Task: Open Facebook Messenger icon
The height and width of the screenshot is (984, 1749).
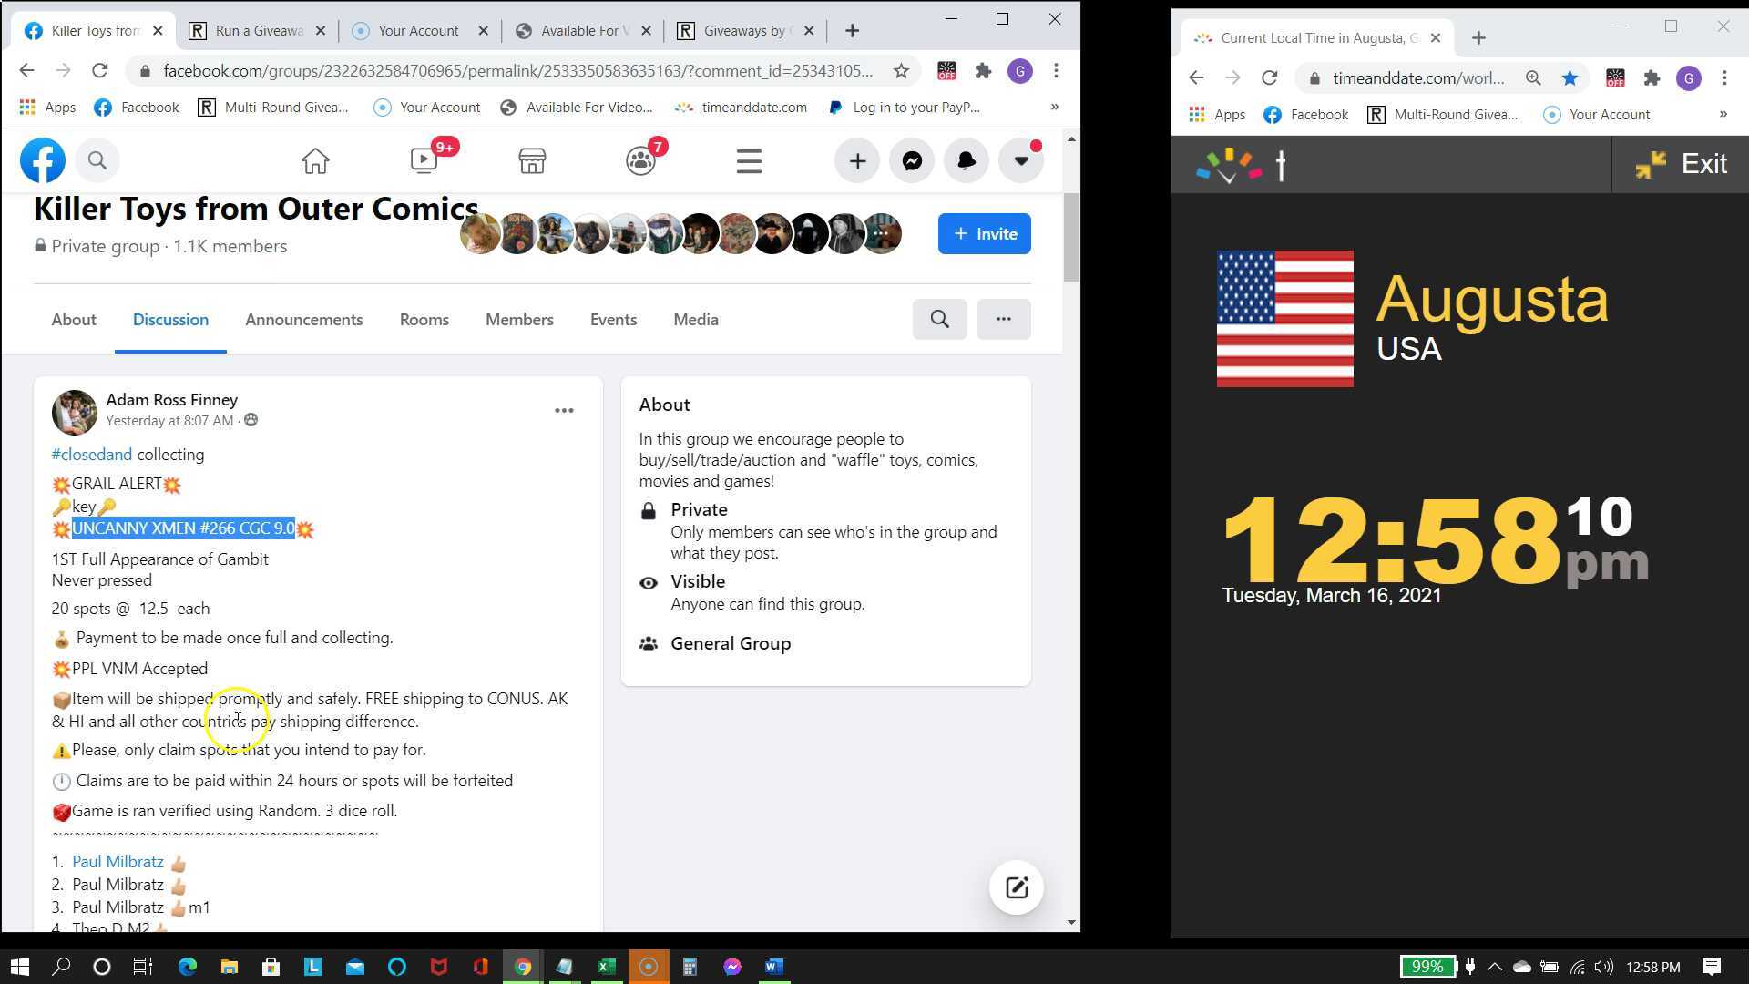Action: [912, 161]
